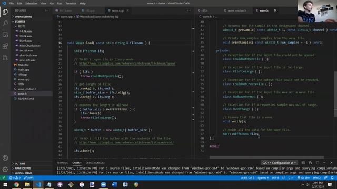This screenshot has width=337, height=189.
Task: Open the Remote Explorer view icon
Action: coord(5,35)
